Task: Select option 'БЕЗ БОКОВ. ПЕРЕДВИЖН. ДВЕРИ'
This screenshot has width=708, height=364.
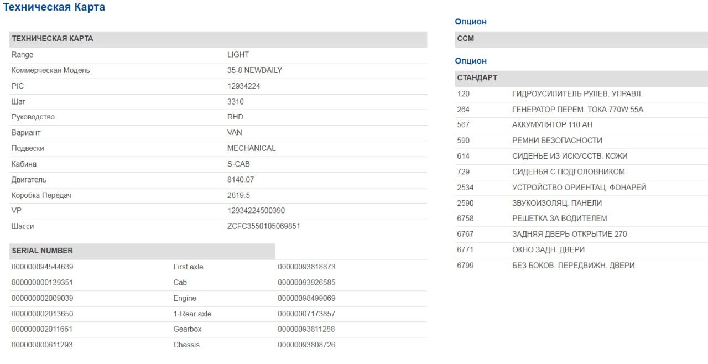Action: (573, 266)
